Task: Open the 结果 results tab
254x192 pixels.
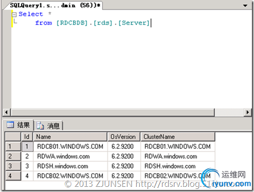Action: [18, 125]
